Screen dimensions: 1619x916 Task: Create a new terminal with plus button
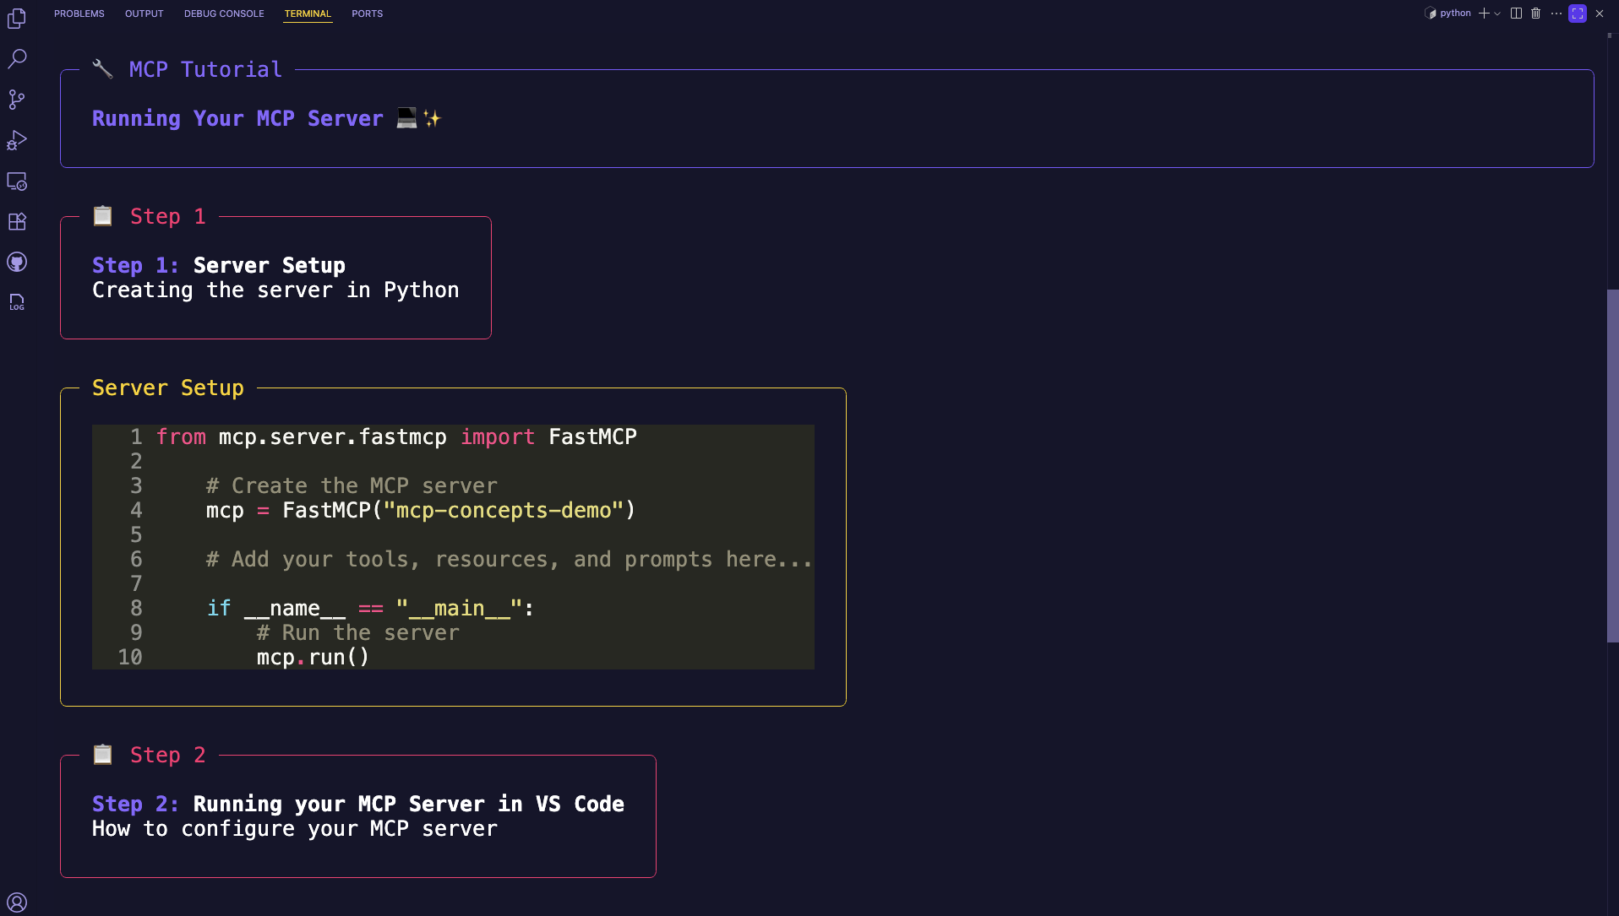[1484, 14]
